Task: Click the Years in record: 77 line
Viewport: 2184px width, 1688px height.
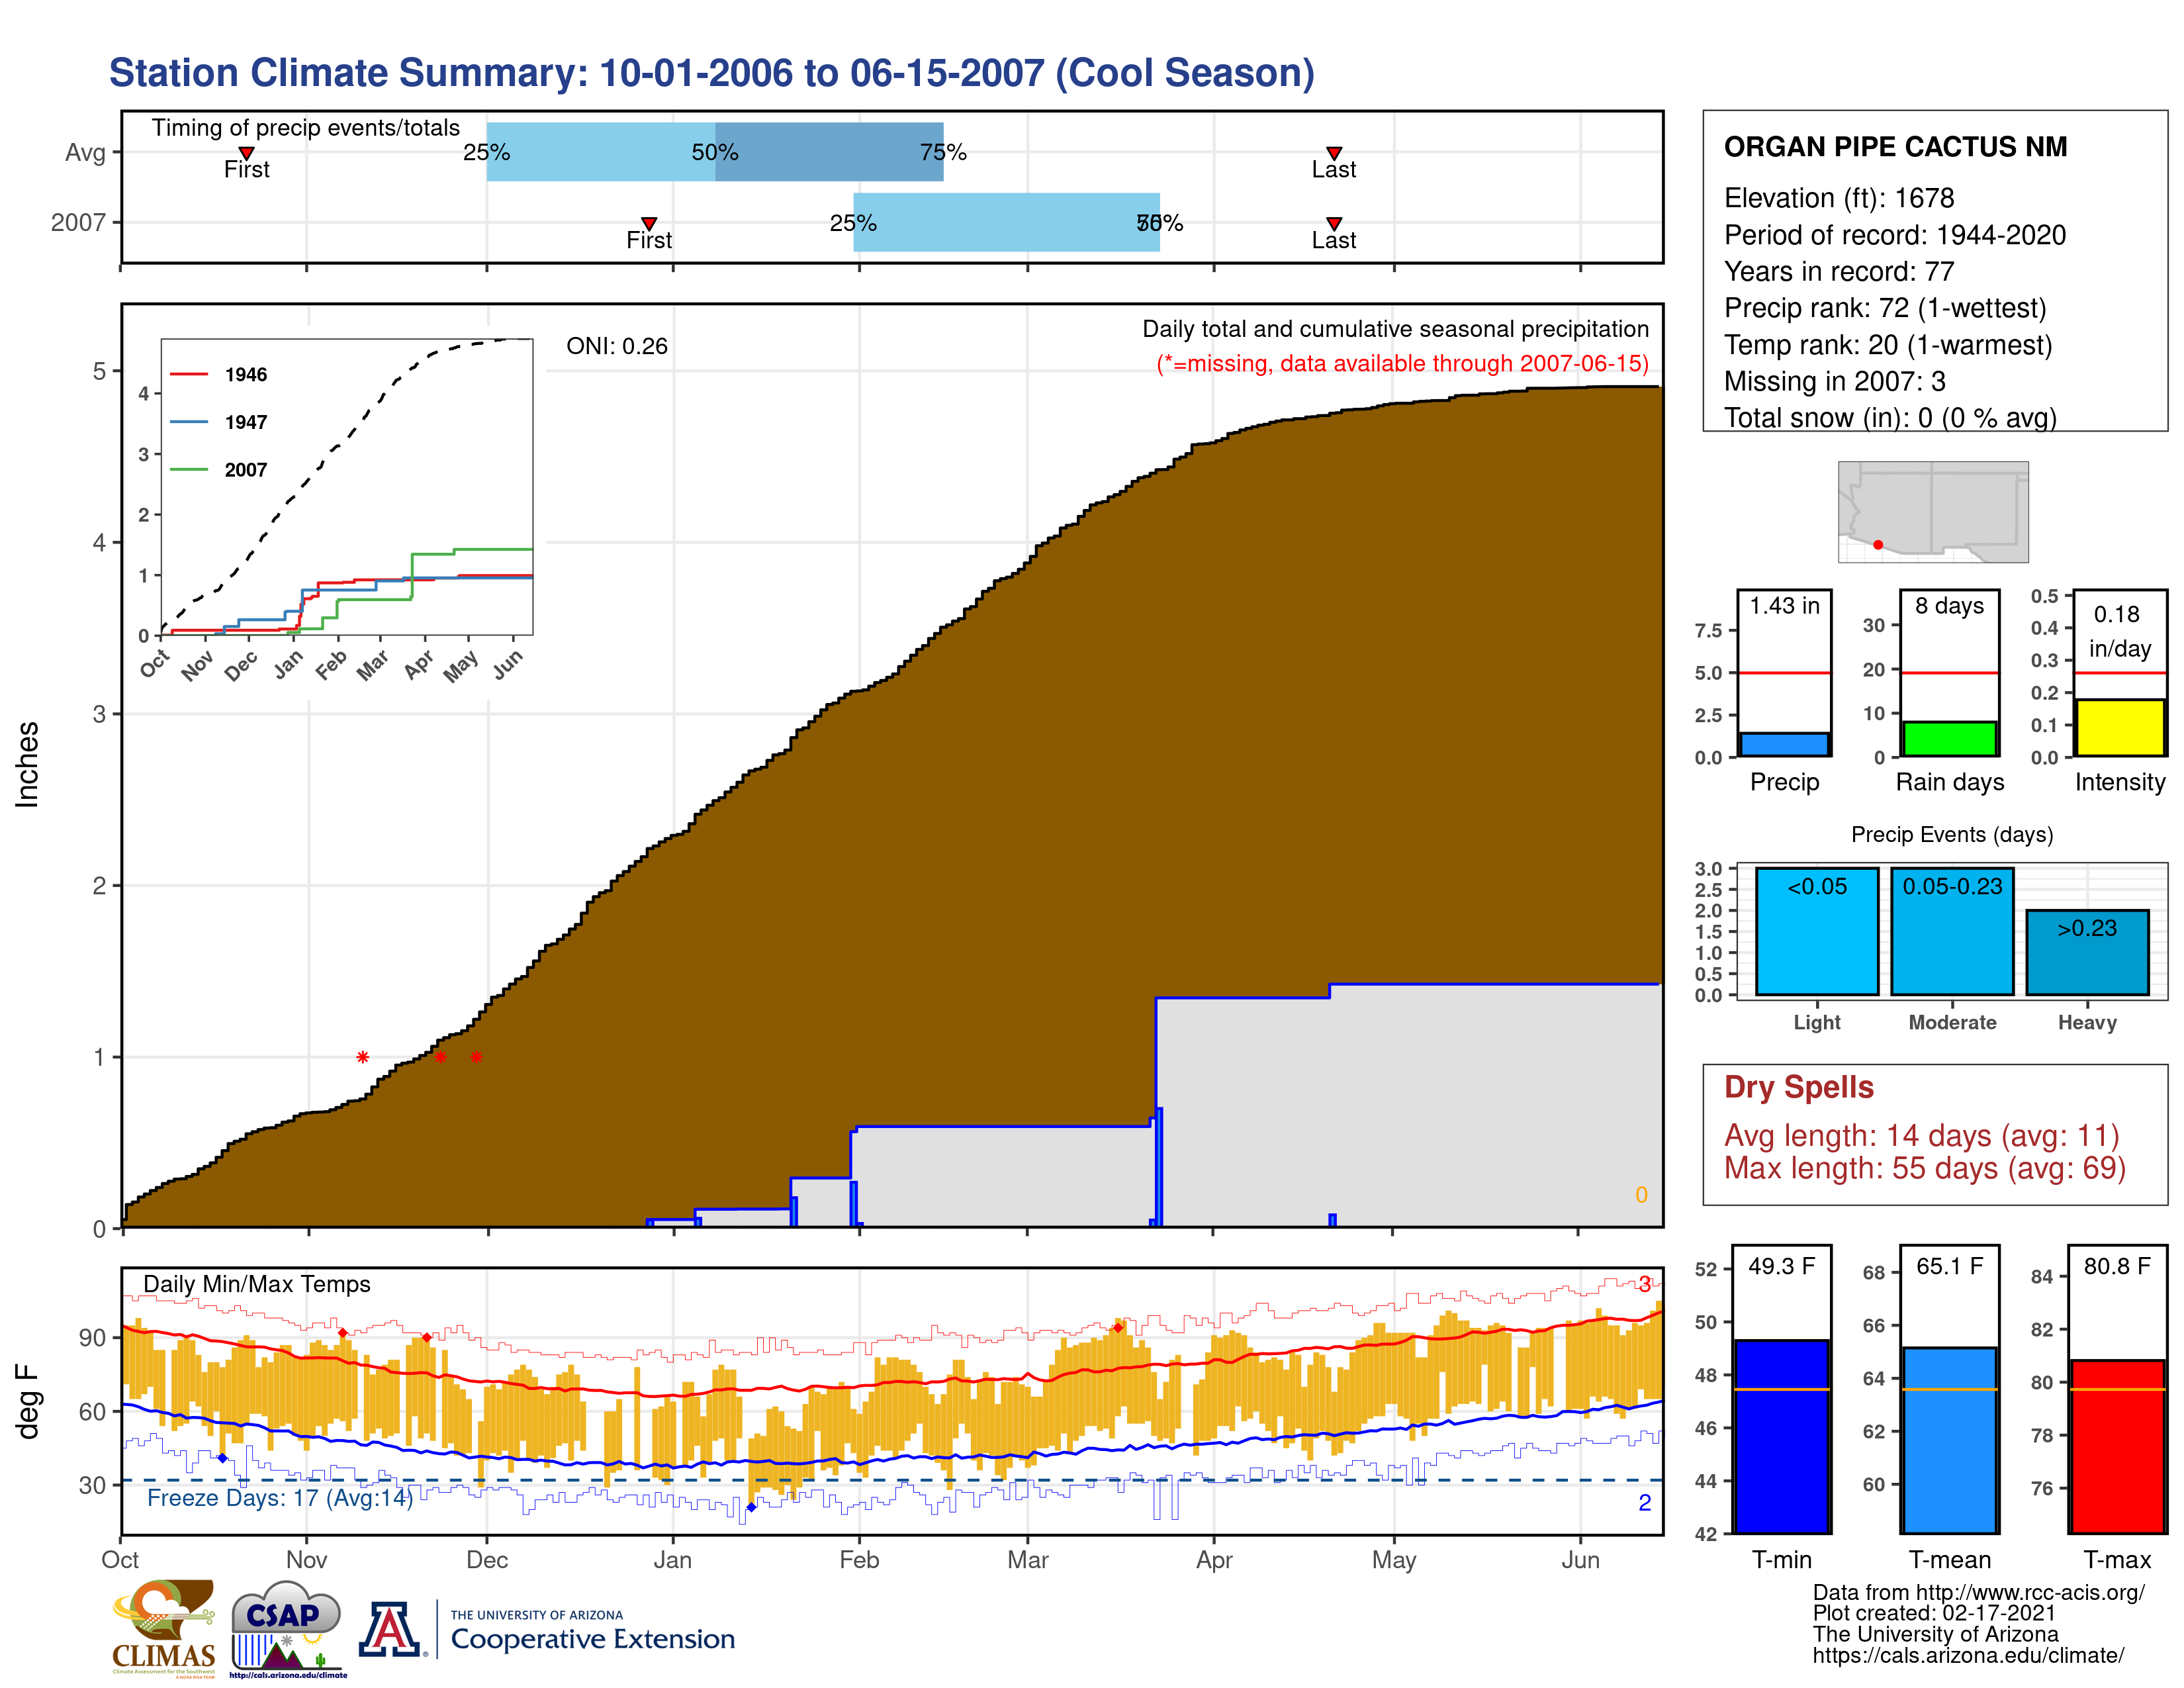Action: 1839,272
